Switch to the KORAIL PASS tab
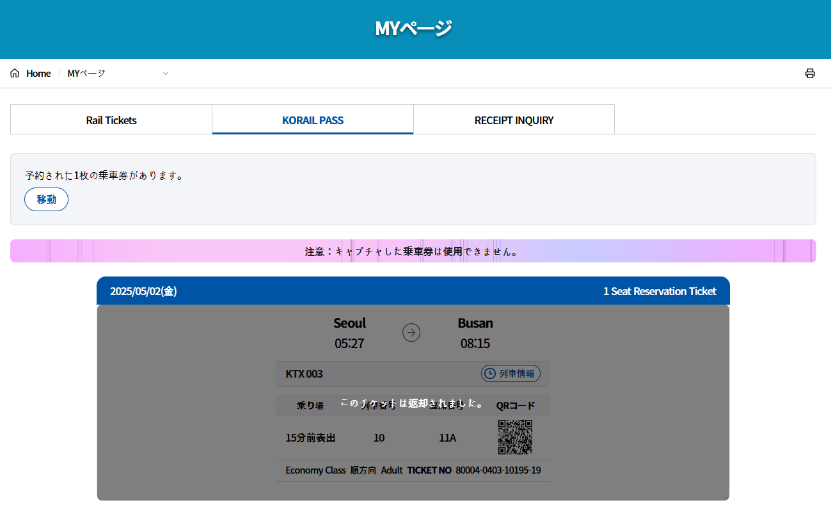Screen dimensions: 831x512 point(313,120)
